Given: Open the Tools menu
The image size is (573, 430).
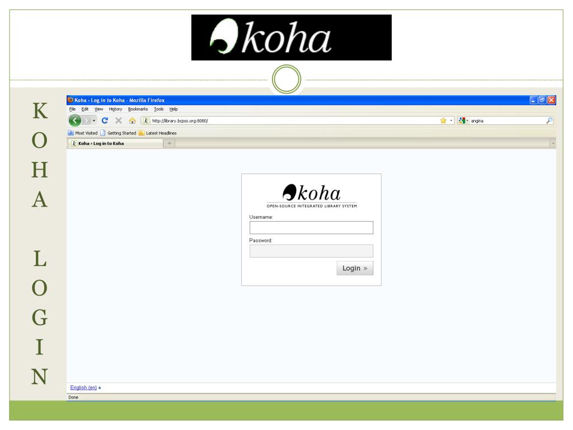Looking at the screenshot, I should click(x=159, y=109).
